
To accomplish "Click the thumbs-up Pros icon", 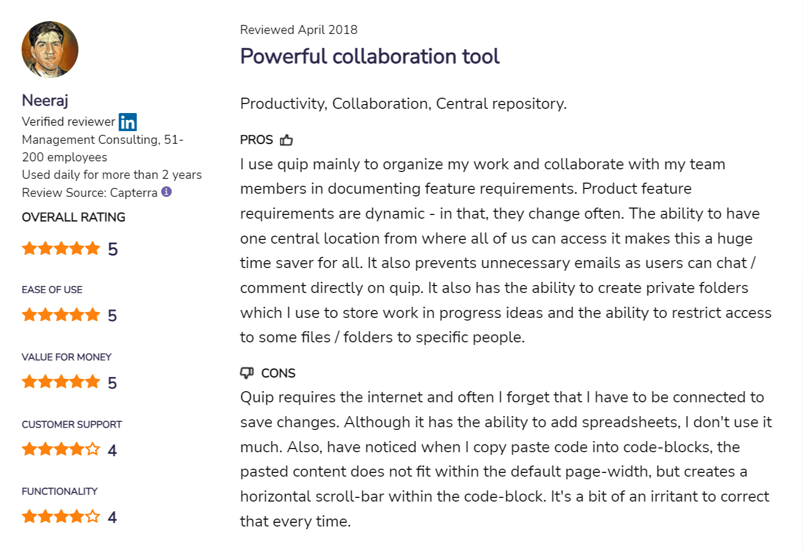I will (287, 140).
